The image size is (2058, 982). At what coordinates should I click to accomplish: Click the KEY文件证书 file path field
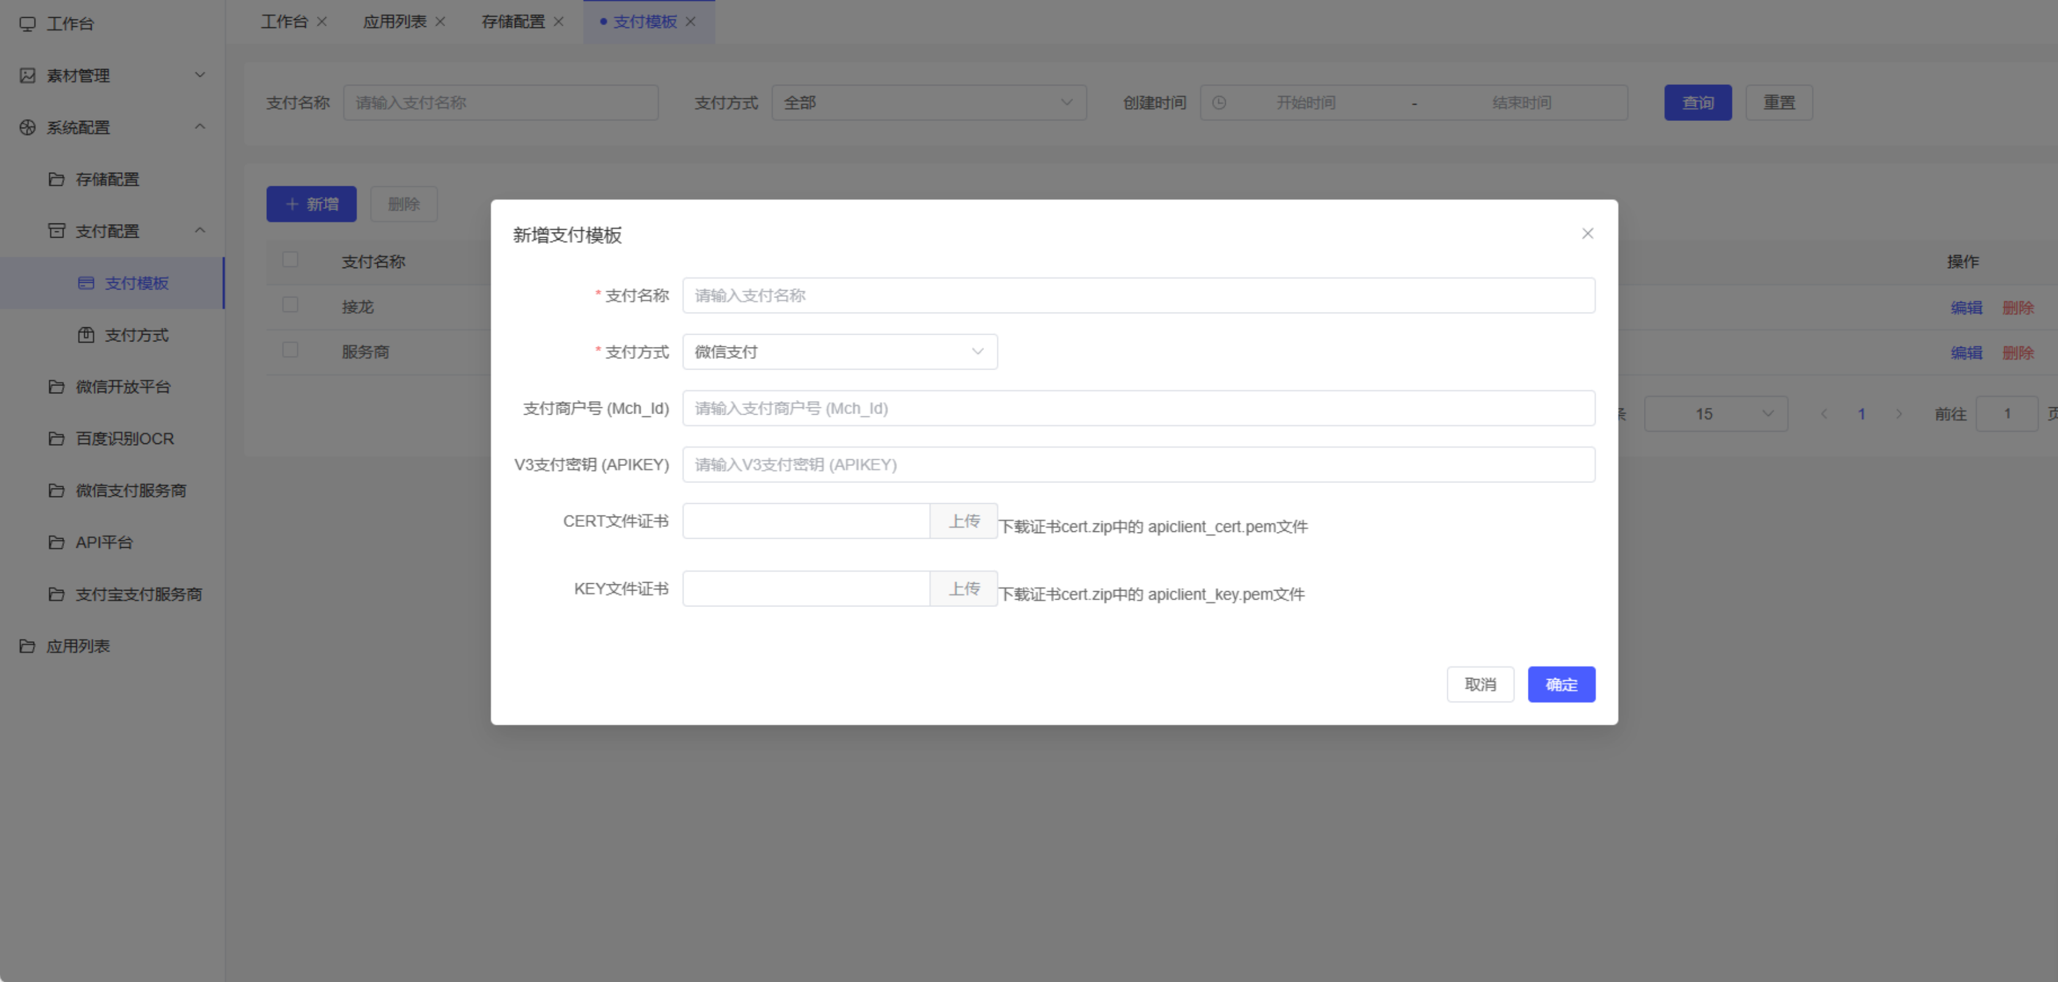(x=806, y=589)
